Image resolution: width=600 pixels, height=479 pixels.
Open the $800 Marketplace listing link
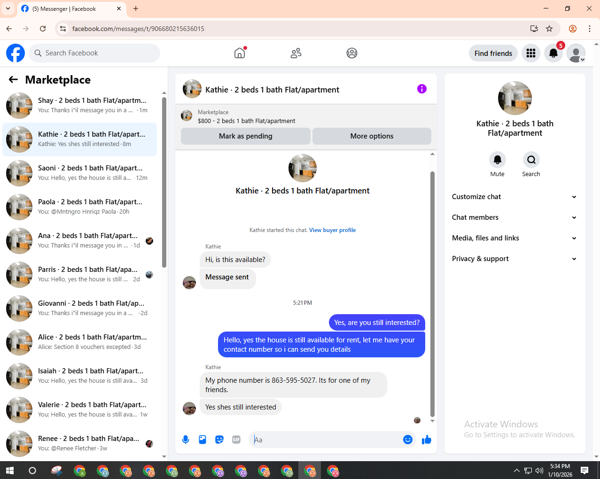tap(246, 121)
